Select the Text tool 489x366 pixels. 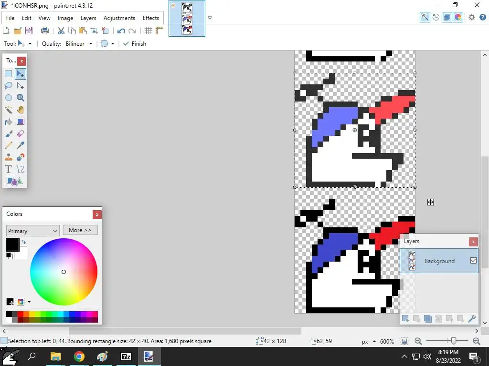[9, 169]
